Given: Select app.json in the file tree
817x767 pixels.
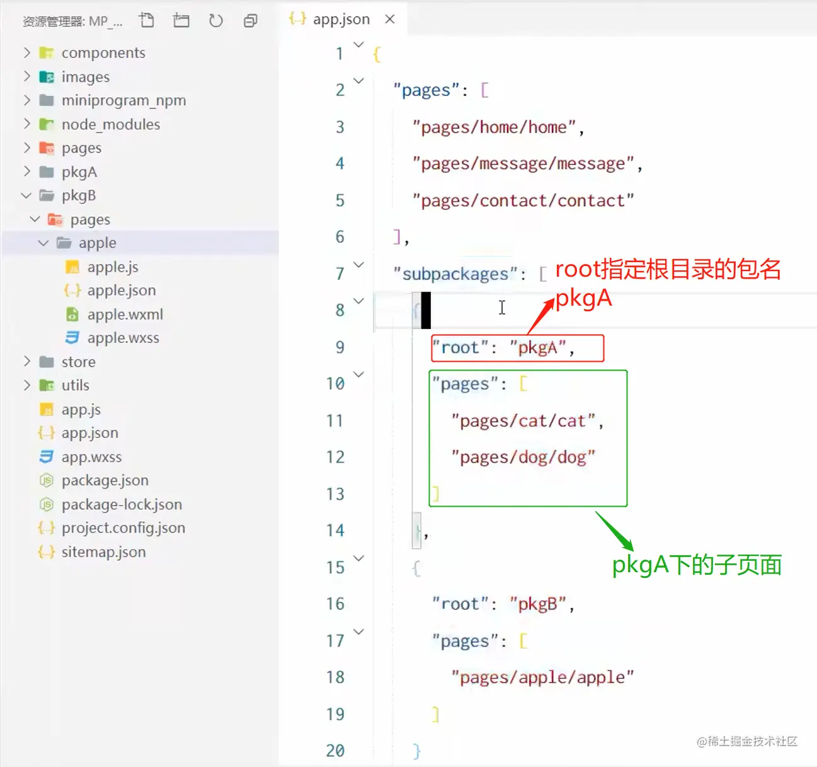Looking at the screenshot, I should 90,433.
